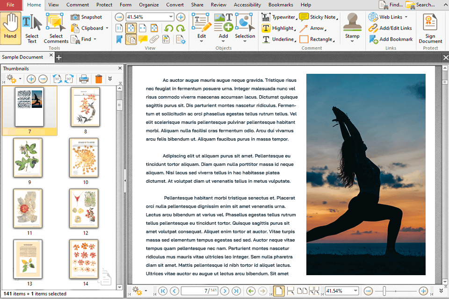Enable continuous page layout
Screen dimensions: 449x299
tap(290, 291)
